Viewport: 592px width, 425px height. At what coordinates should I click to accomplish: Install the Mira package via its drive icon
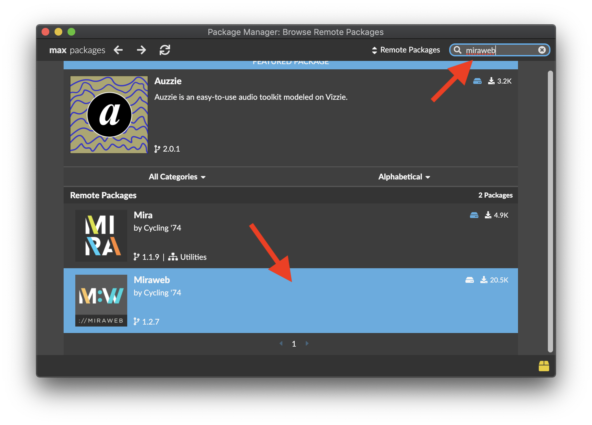tap(474, 215)
